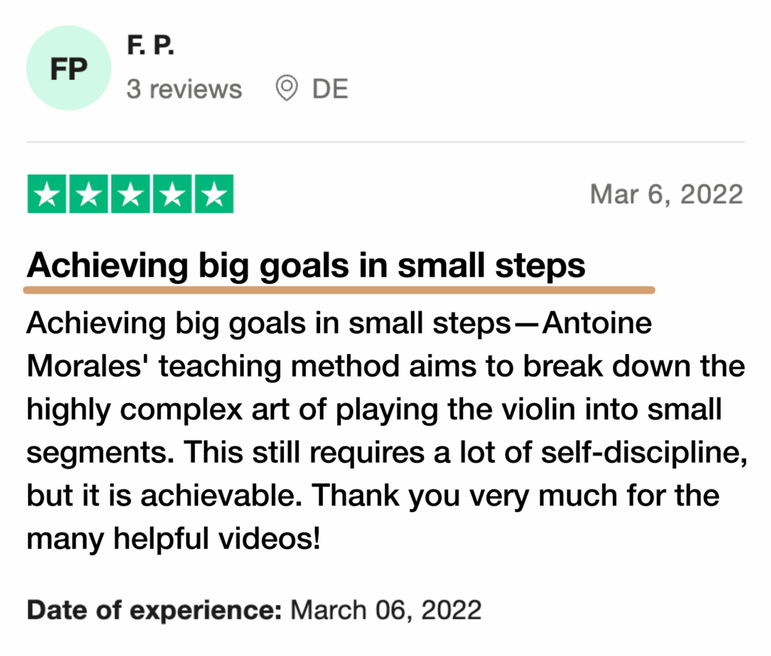Click the first green rating star

[47, 194]
